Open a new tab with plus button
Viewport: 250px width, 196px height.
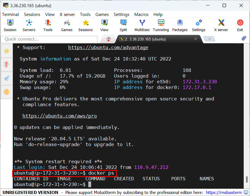click(x=209, y=39)
